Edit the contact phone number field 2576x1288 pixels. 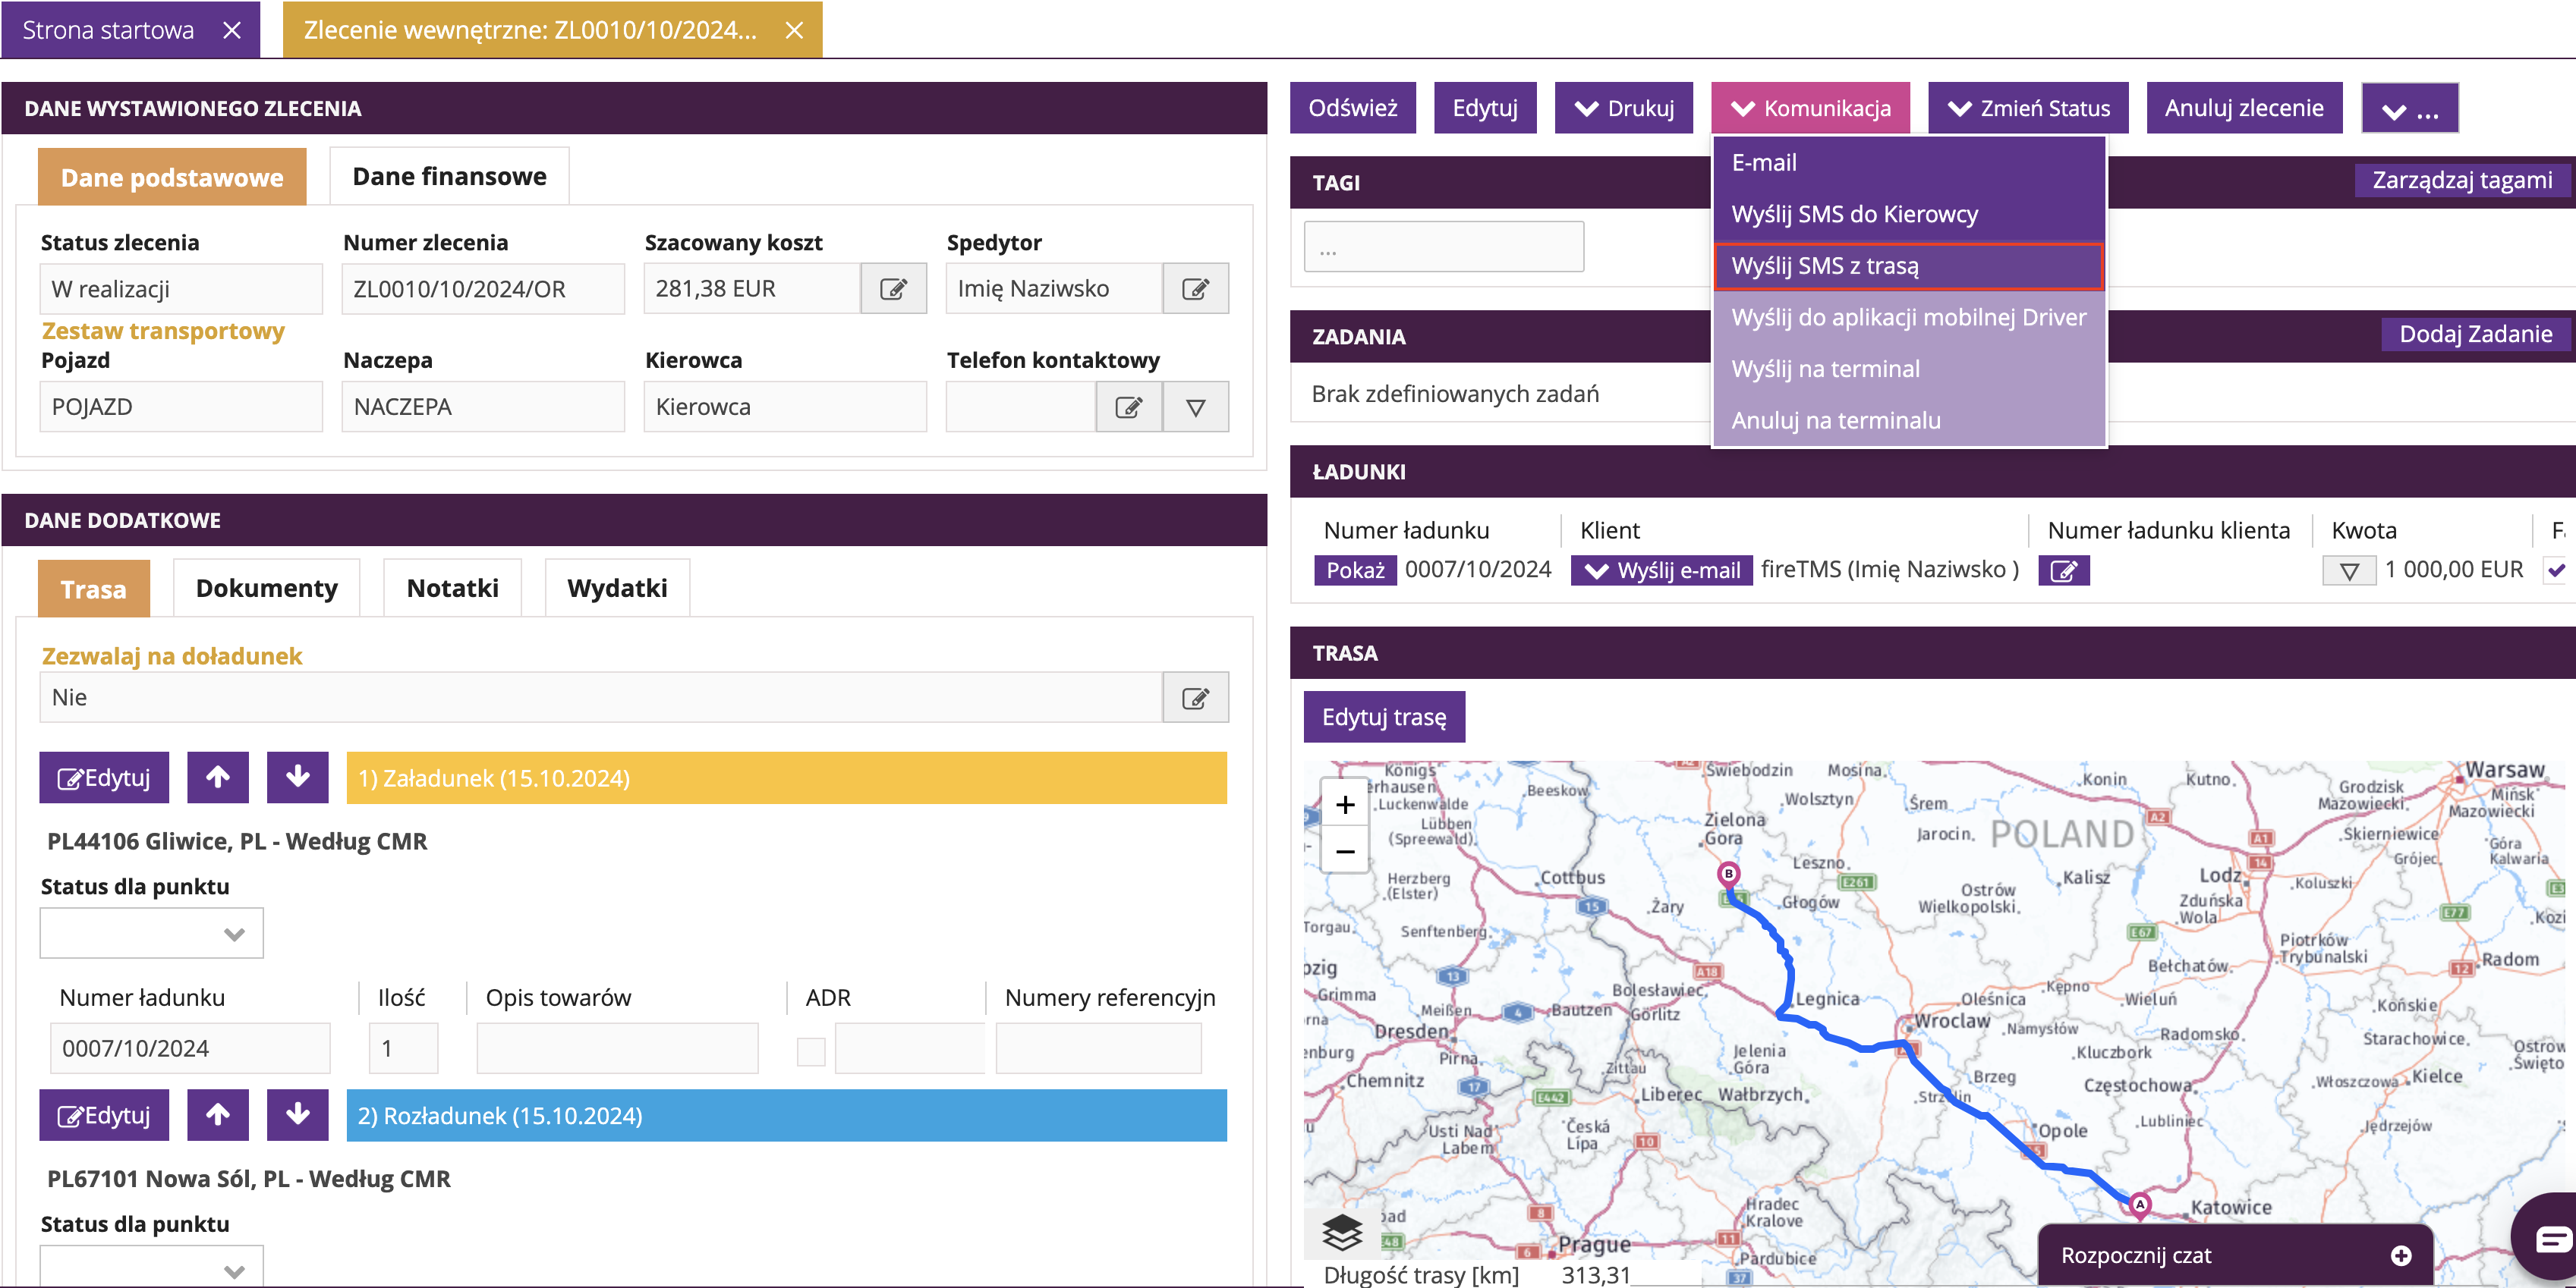[1128, 407]
